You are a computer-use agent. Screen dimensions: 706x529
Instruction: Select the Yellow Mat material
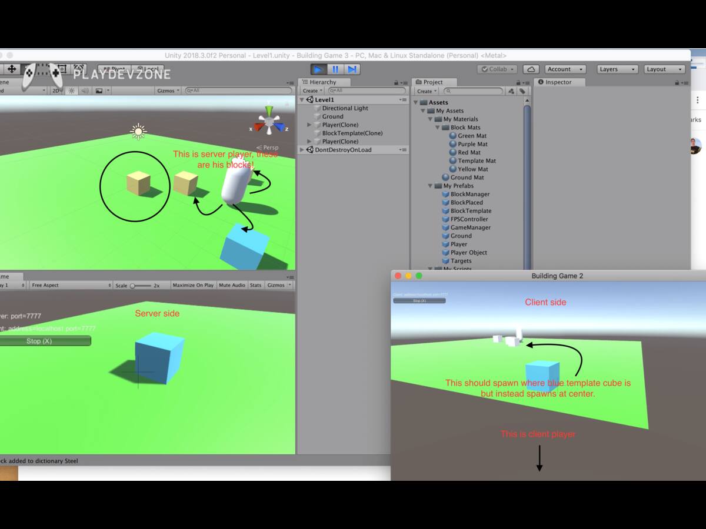pyautogui.click(x=472, y=169)
